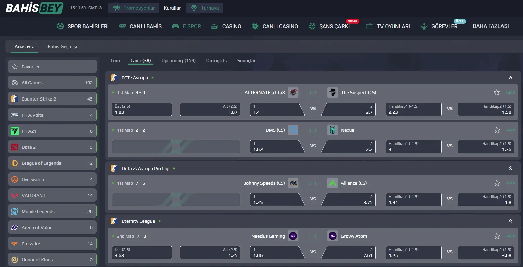Open Sonuçlar results tab
Image resolution: width=523 pixels, height=267 pixels.
[246, 60]
